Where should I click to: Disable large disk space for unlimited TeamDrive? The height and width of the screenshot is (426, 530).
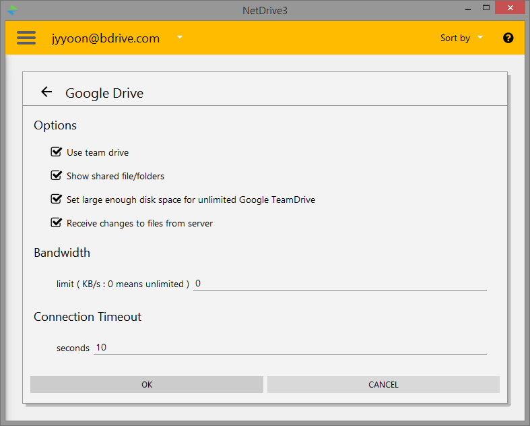(x=57, y=200)
